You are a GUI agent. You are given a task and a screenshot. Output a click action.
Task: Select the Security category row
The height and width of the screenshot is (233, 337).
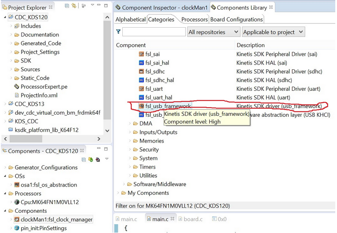coord(149,149)
